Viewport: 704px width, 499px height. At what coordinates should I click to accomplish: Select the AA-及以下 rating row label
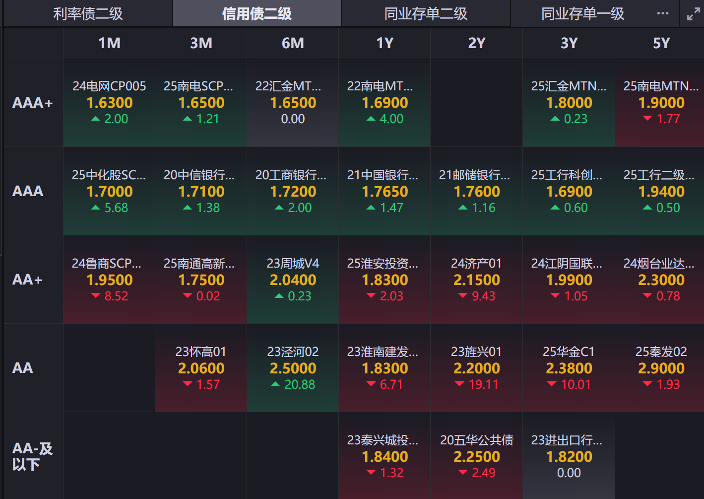[x=32, y=456]
